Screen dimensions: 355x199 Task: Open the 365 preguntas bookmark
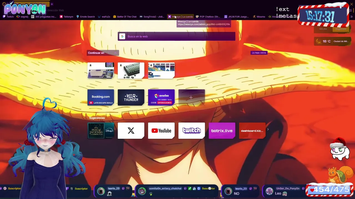44,17
